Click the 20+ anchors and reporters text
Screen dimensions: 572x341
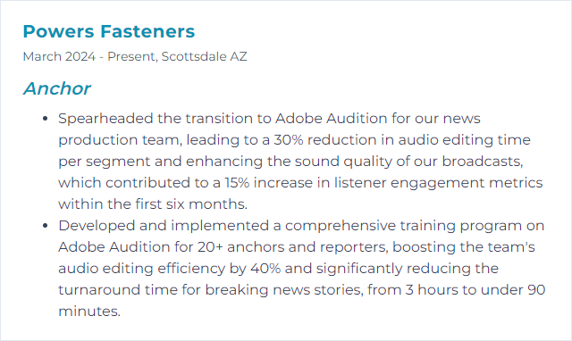[x=292, y=247]
